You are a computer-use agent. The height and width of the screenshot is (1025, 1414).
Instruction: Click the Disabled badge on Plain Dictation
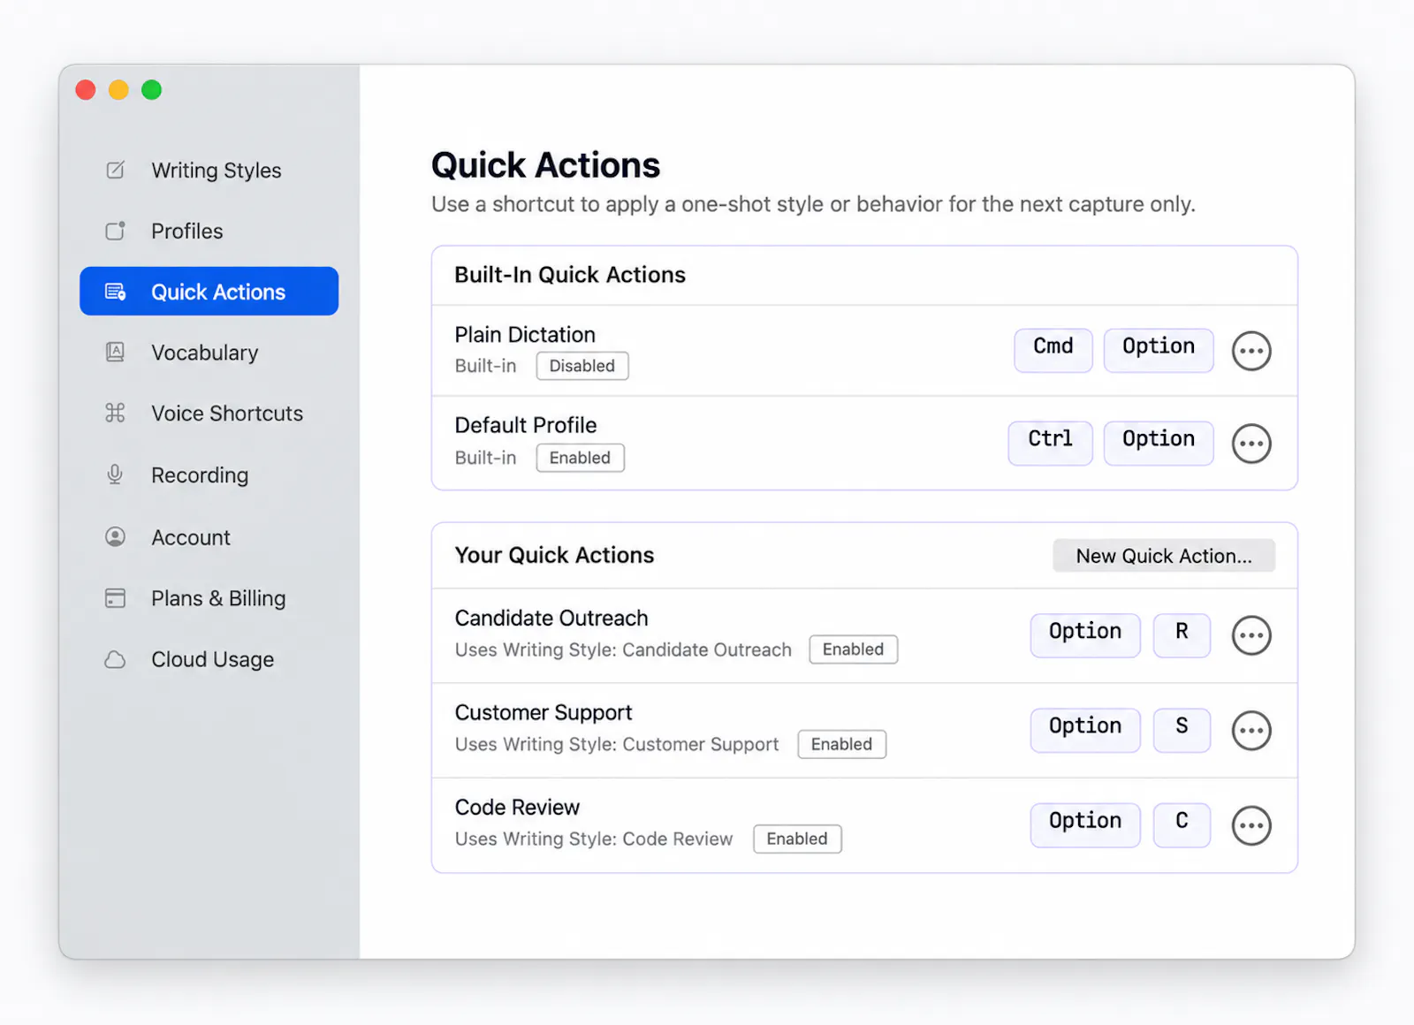582,366
